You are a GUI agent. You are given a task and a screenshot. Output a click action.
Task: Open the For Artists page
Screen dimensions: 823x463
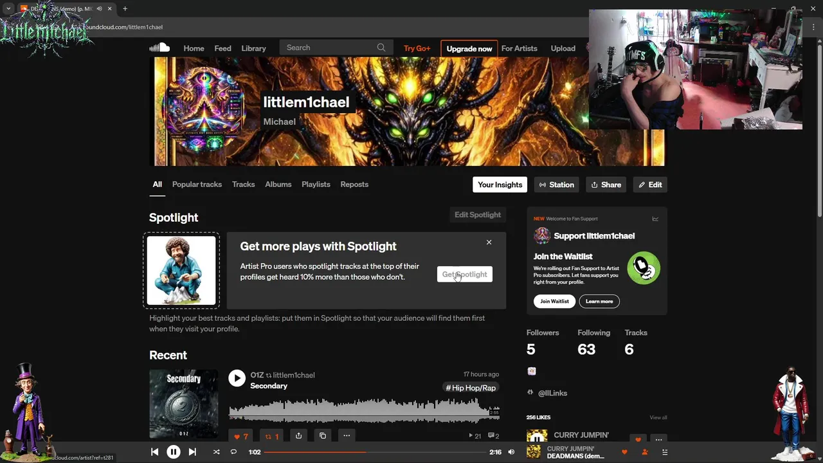519,48
